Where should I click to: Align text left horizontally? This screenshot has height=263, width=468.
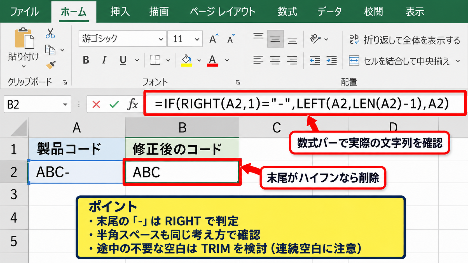pyautogui.click(x=258, y=60)
